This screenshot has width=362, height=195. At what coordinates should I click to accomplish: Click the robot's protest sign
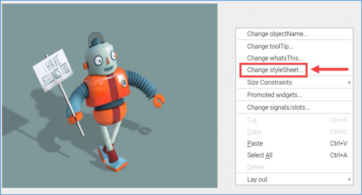point(53,70)
